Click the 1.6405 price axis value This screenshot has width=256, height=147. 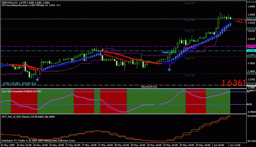tap(251, 15)
